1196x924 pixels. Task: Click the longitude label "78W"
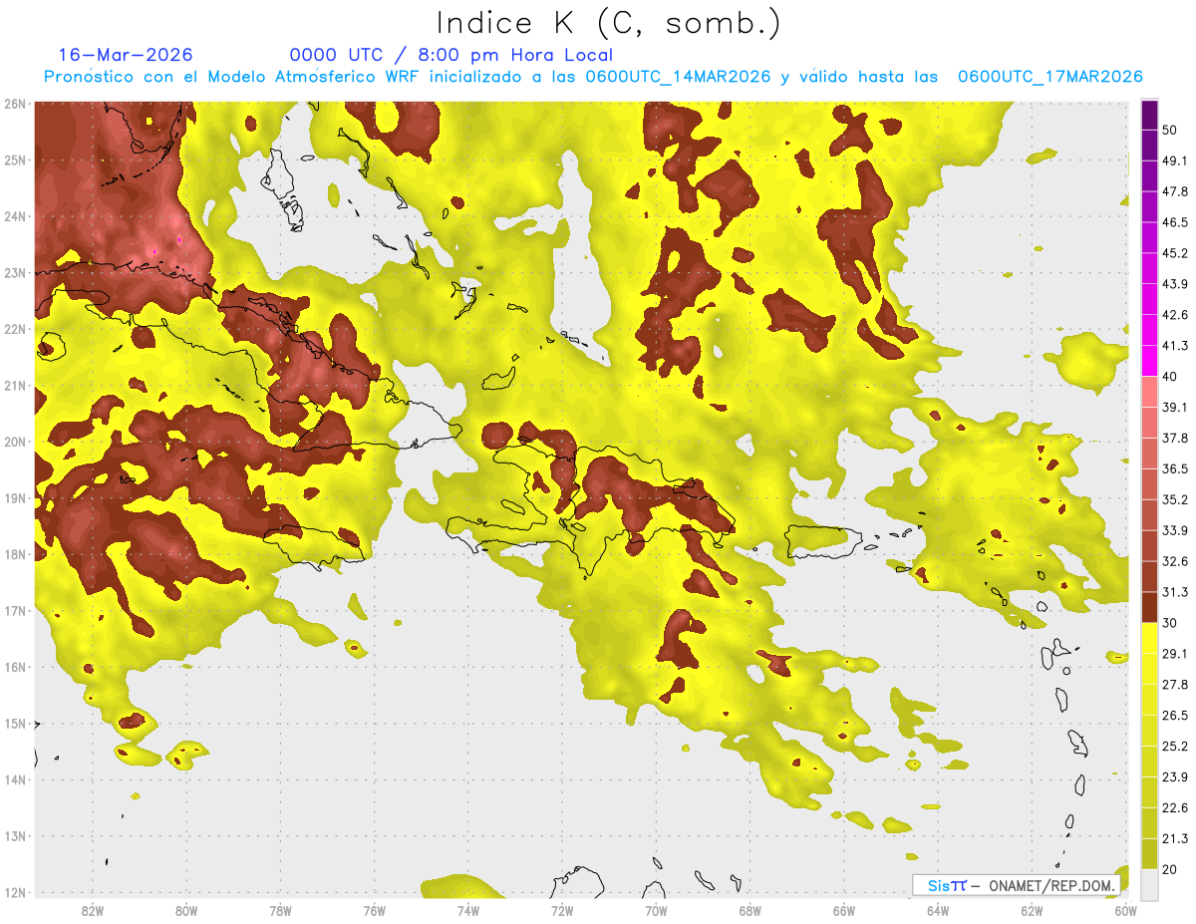tap(281, 911)
